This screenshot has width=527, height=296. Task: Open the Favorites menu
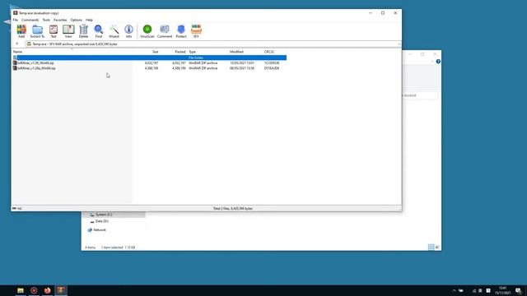pos(60,20)
